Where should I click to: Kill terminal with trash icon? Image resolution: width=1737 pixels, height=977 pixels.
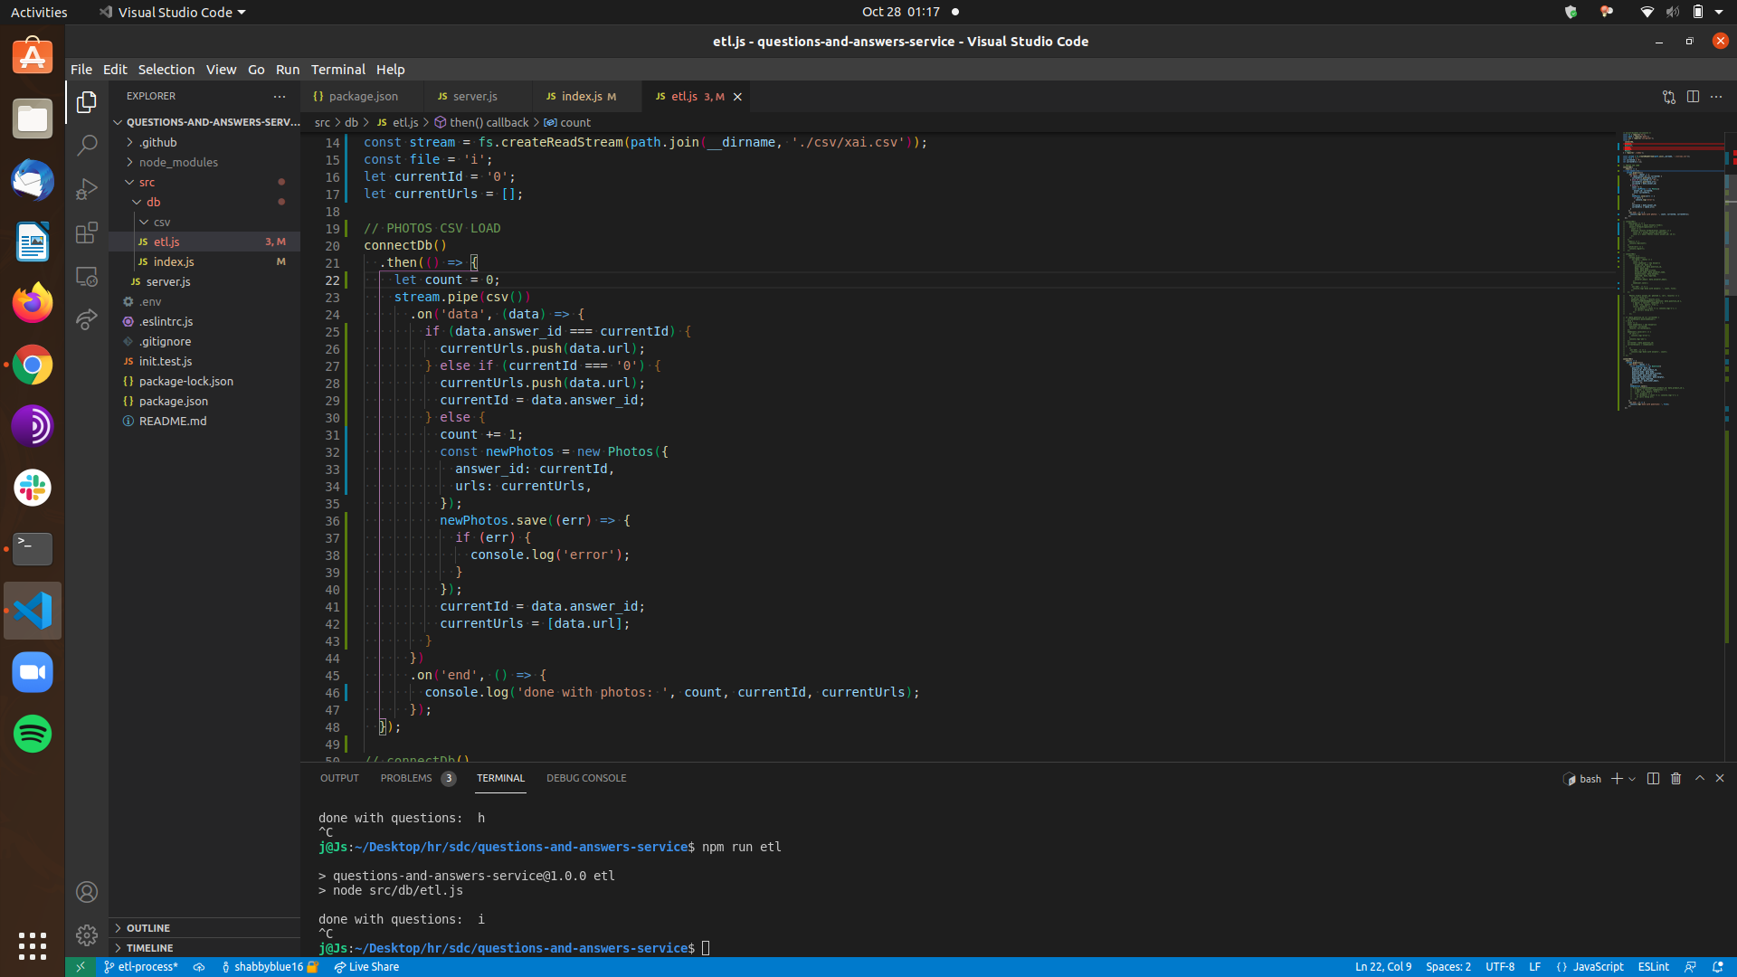tap(1675, 778)
